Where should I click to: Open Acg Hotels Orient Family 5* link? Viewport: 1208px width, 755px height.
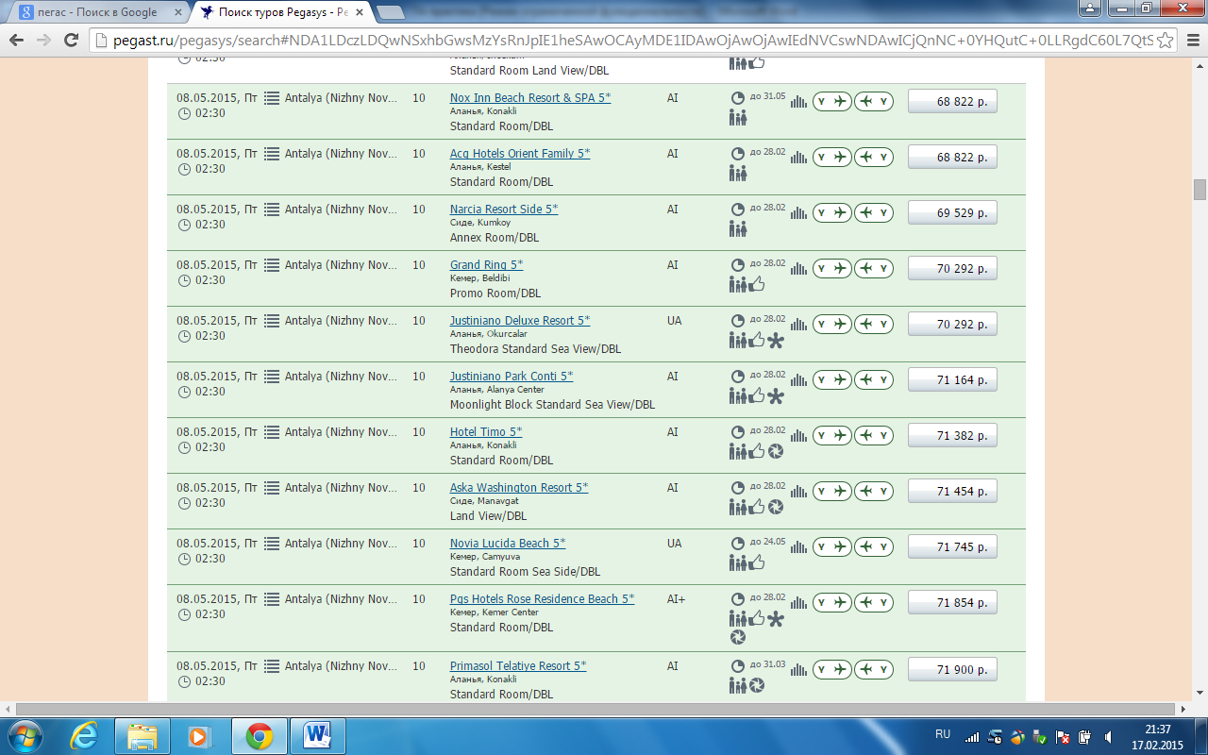(x=520, y=154)
